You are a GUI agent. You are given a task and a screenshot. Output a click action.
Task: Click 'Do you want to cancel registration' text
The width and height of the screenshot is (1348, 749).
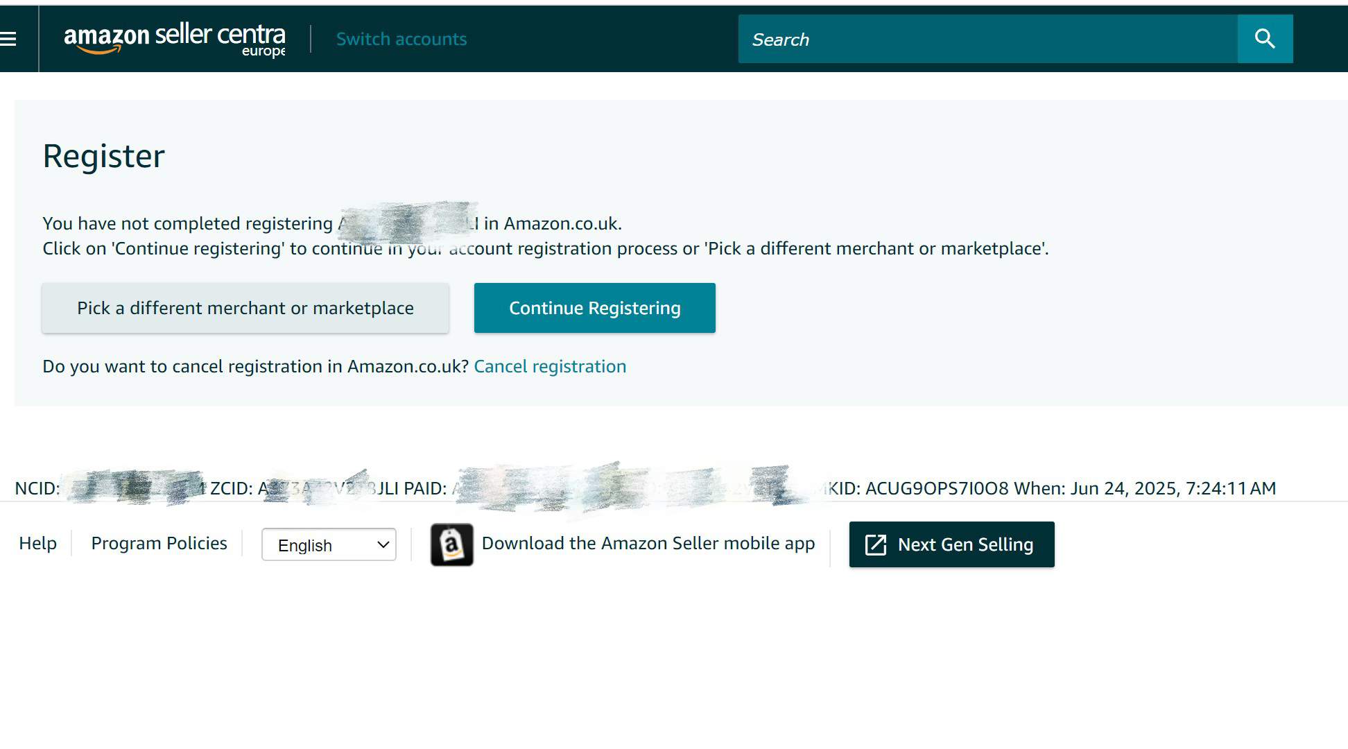pos(256,366)
